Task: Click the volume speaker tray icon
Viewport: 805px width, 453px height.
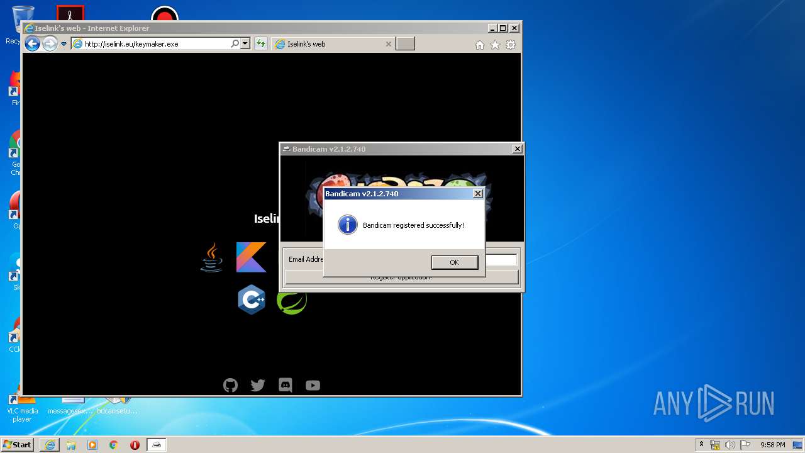Action: pos(730,445)
